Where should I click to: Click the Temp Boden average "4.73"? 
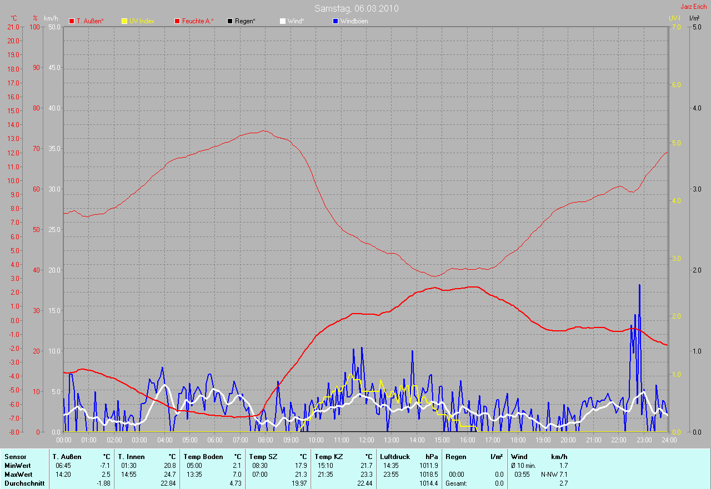(236, 483)
